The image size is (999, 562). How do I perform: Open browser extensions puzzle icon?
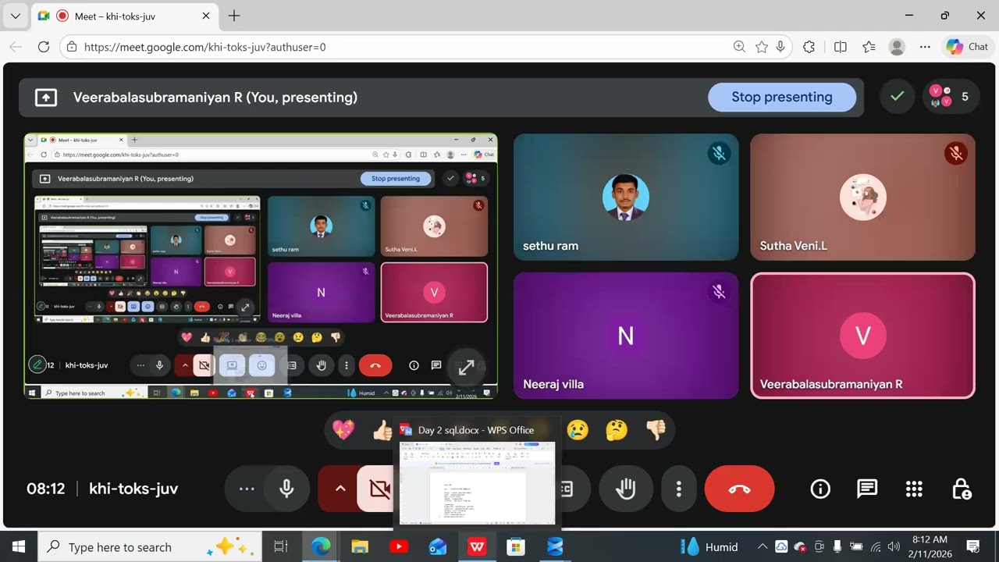(809, 47)
